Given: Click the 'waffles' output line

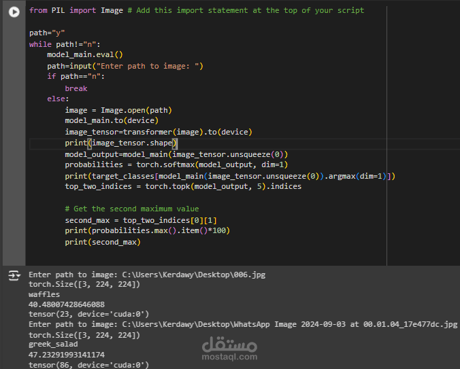Looking at the screenshot, I should pos(44,294).
